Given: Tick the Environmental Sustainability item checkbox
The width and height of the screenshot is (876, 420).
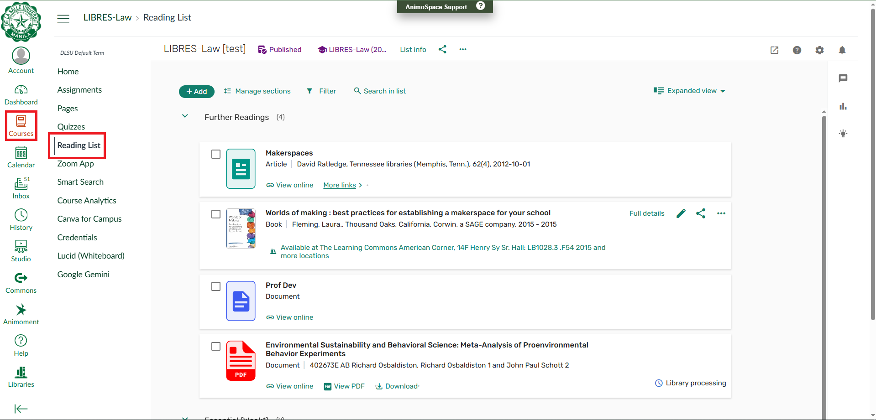Looking at the screenshot, I should [x=216, y=346].
